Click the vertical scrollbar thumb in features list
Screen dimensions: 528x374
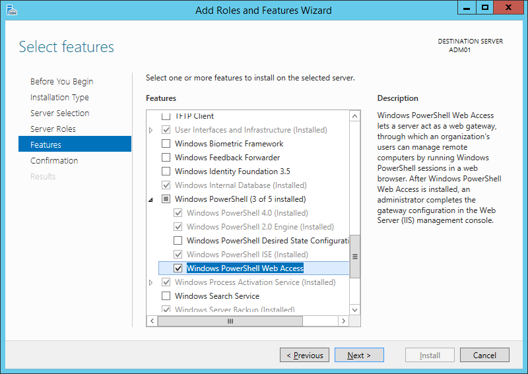(354, 257)
